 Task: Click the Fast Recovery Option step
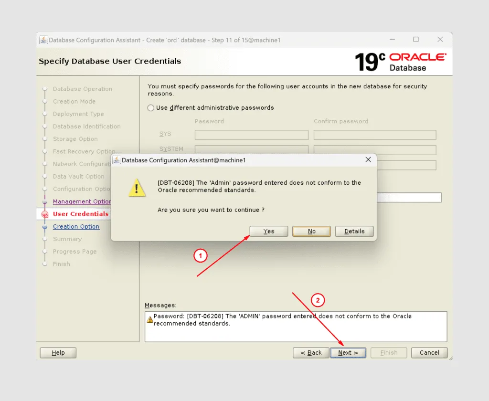click(84, 151)
